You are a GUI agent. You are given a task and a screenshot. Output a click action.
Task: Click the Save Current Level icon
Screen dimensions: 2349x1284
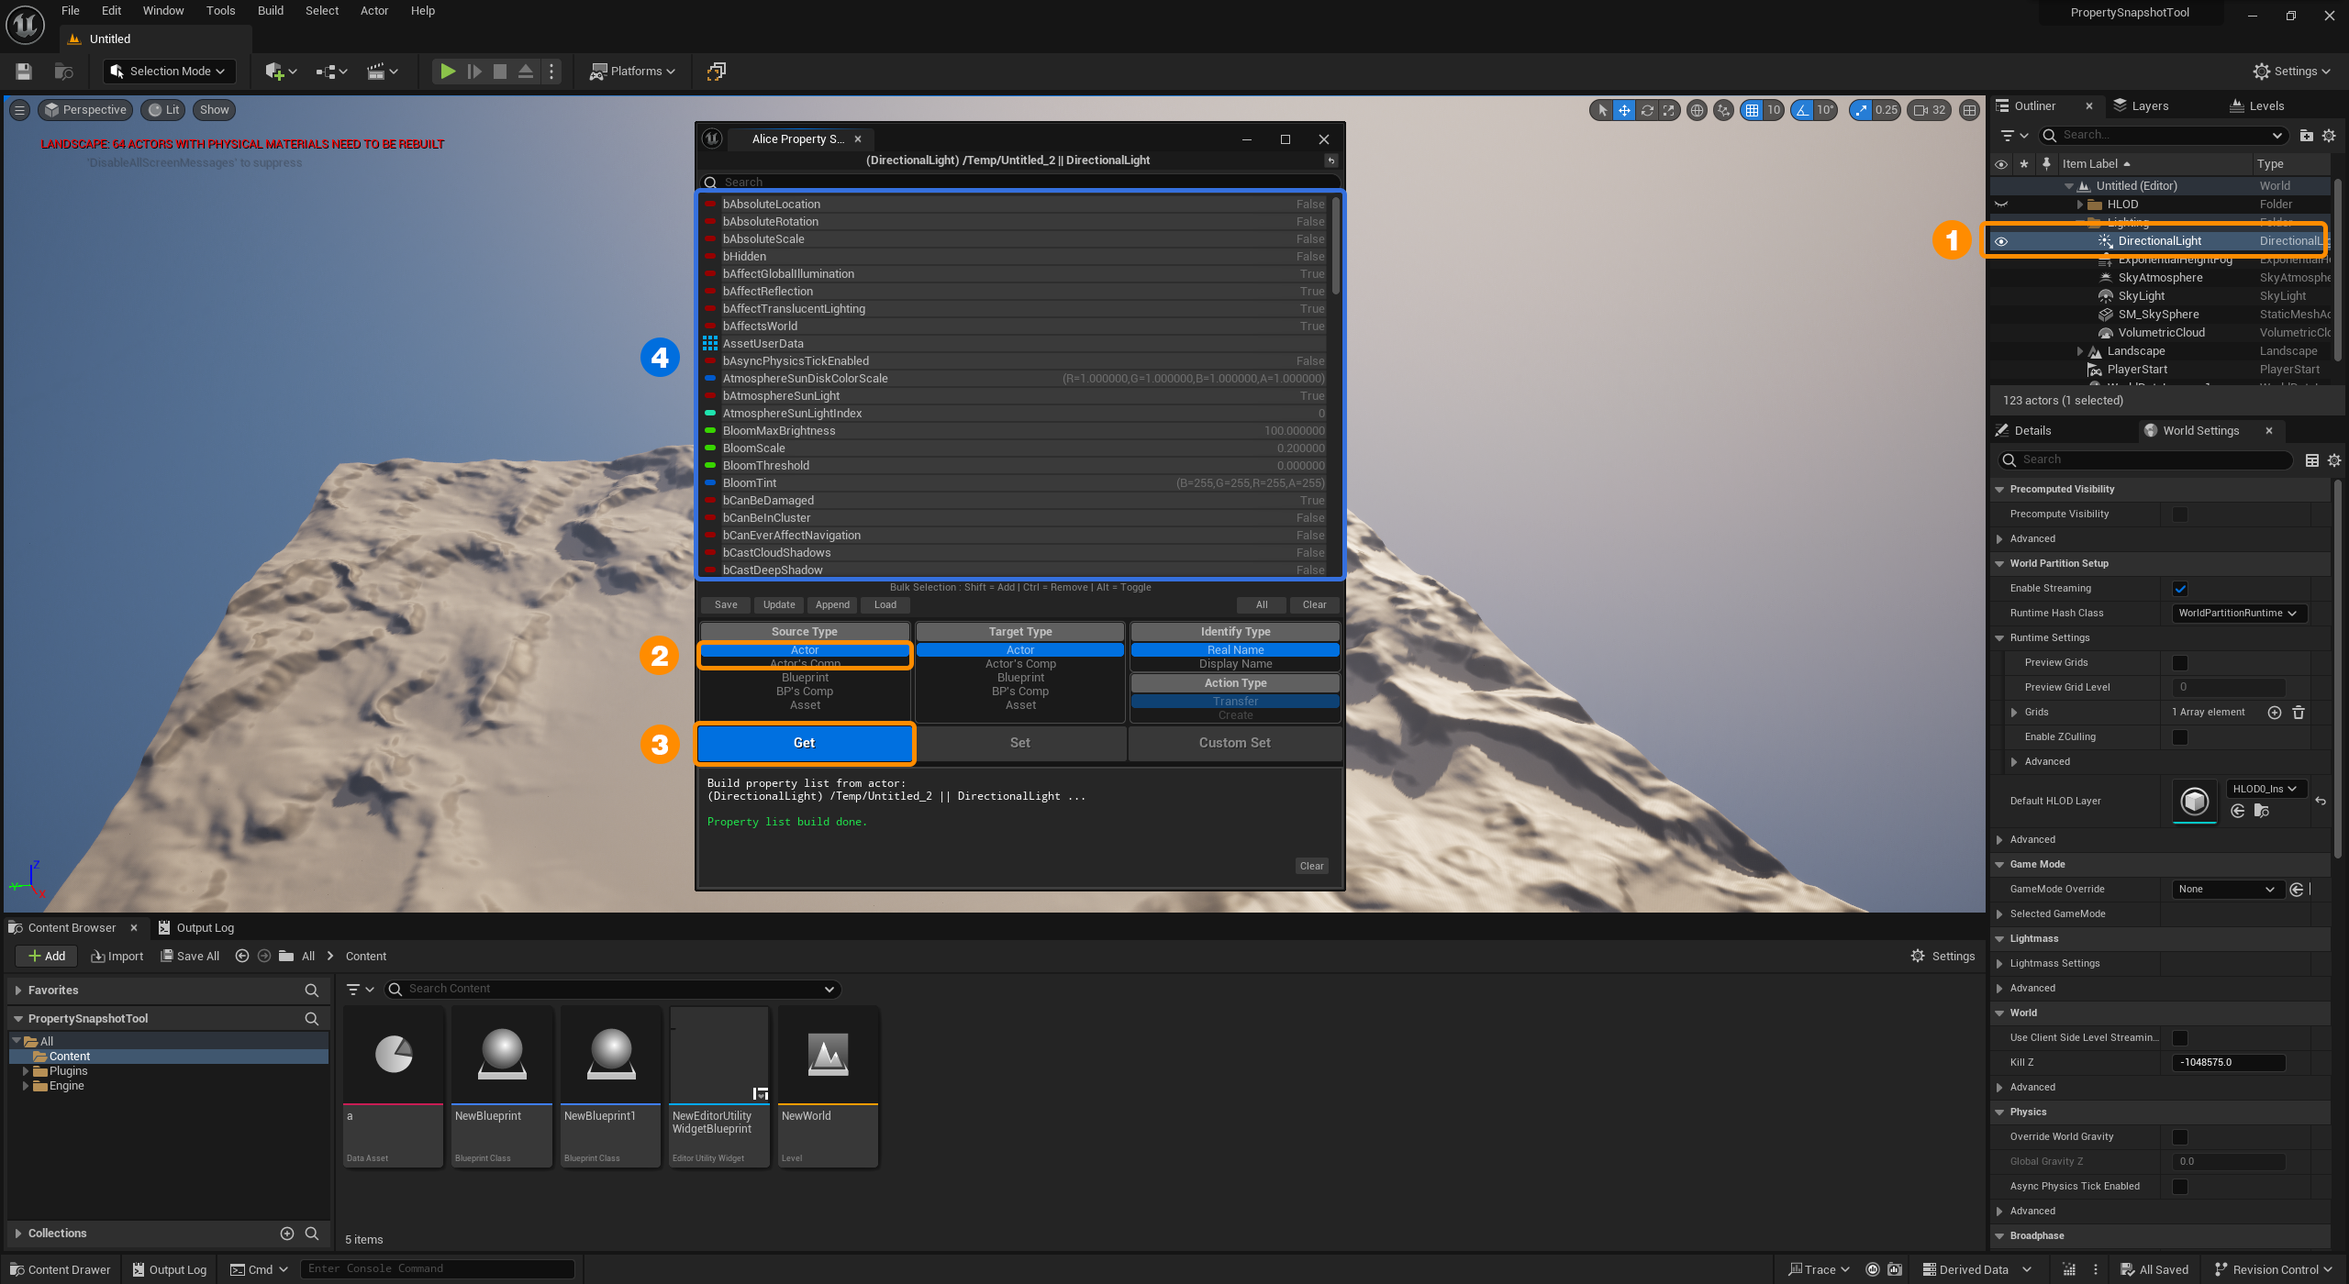coord(23,71)
